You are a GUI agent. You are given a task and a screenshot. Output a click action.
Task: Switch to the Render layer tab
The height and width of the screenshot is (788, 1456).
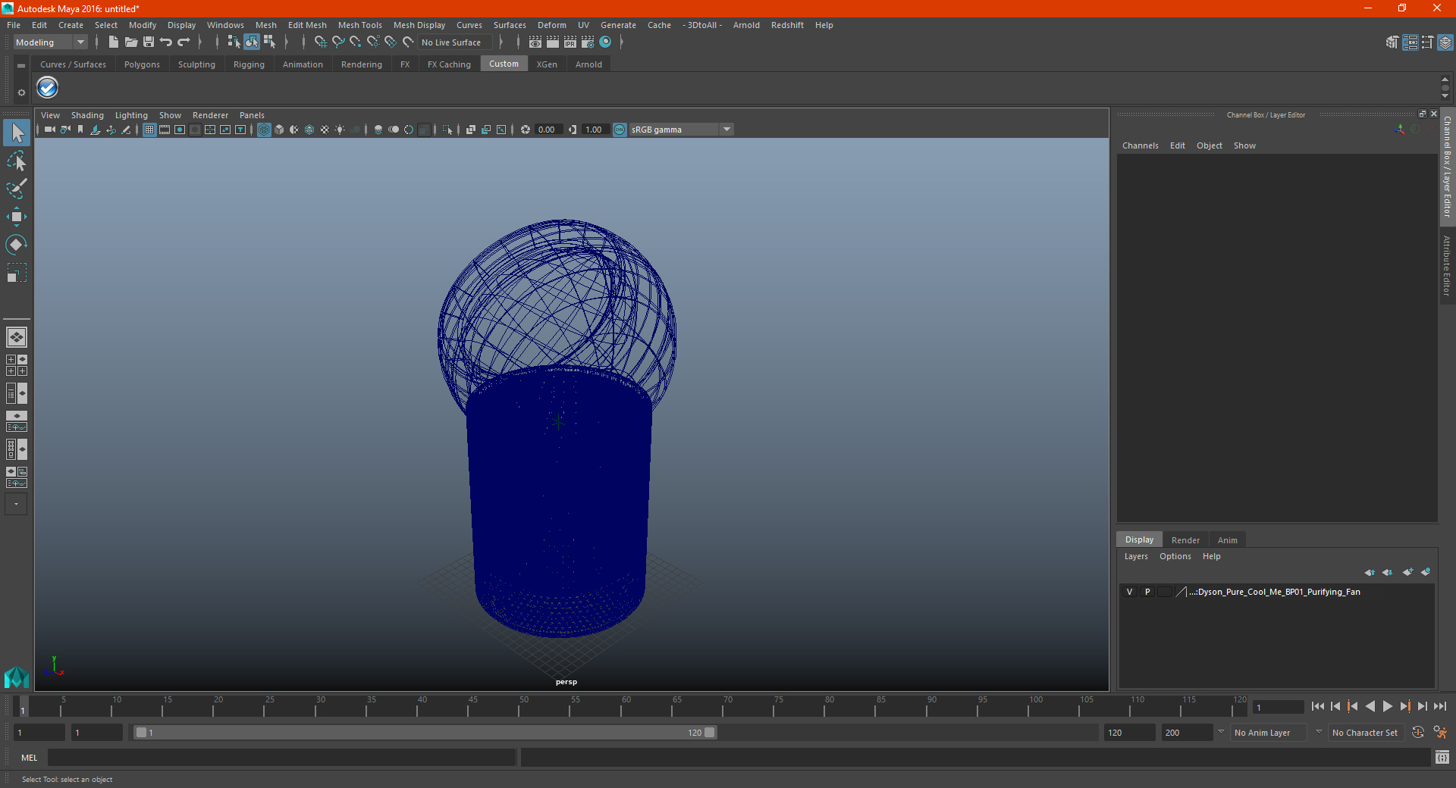pos(1185,540)
